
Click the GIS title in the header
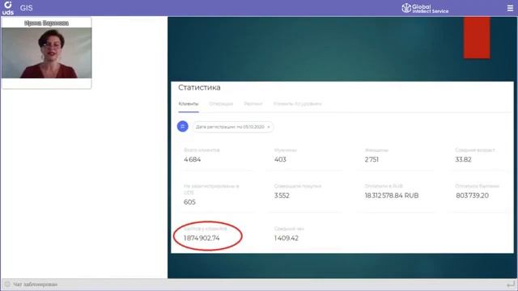click(26, 8)
